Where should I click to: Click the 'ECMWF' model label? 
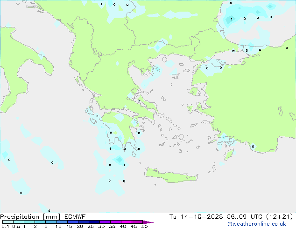click(75, 217)
